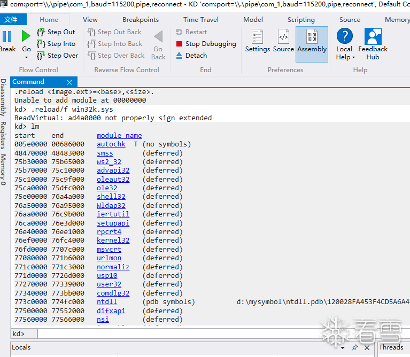Click the kernel32 module link
Image resolution: width=410 pixels, height=357 pixels.
coord(113,240)
